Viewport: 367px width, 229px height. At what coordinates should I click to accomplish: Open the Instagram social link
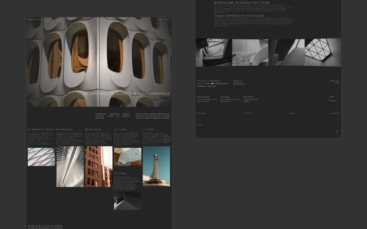pos(332,101)
